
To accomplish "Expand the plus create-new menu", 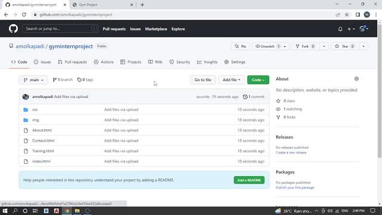I will [x=351, y=29].
